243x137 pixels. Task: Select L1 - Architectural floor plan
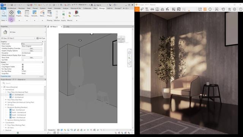[18, 95]
